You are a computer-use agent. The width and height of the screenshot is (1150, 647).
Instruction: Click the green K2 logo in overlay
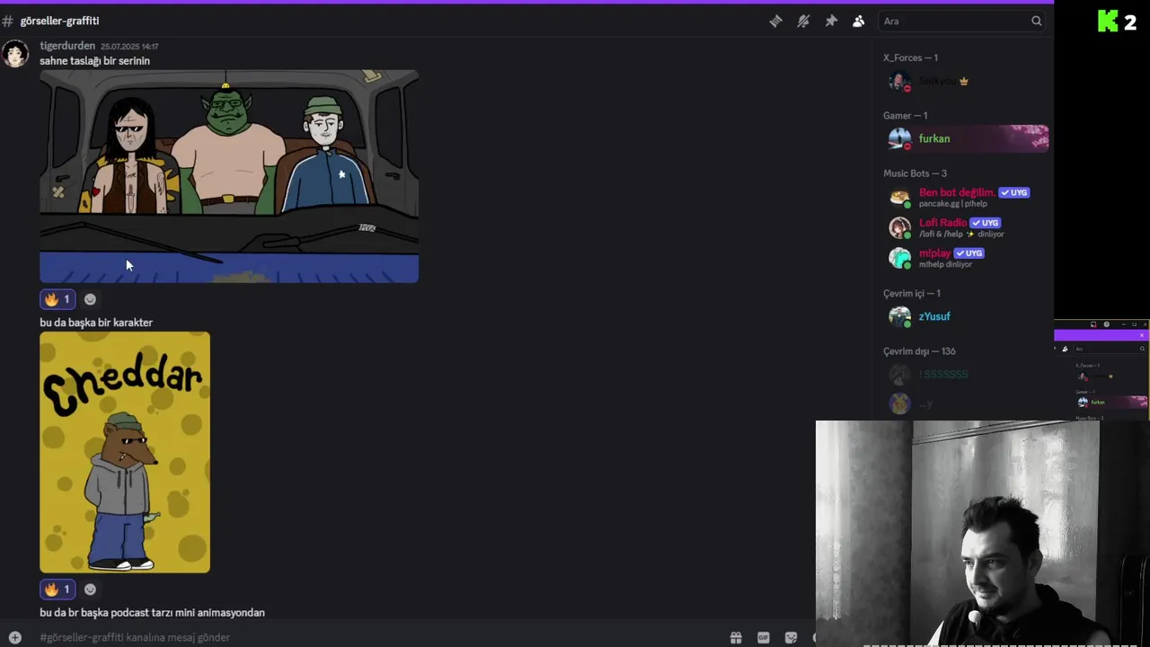[x=1117, y=21]
